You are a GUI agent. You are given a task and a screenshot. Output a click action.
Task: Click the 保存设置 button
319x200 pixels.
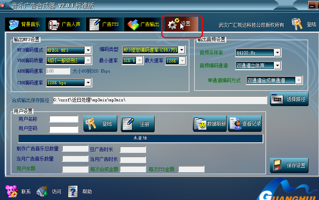click(289, 165)
